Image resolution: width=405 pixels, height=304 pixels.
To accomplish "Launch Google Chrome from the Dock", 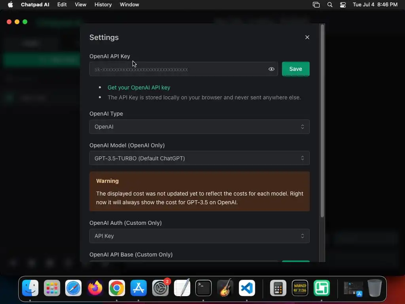I will point(117,288).
